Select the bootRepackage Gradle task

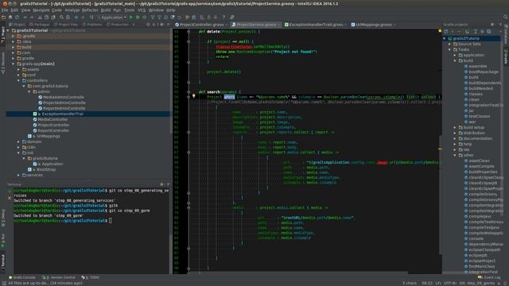483,71
